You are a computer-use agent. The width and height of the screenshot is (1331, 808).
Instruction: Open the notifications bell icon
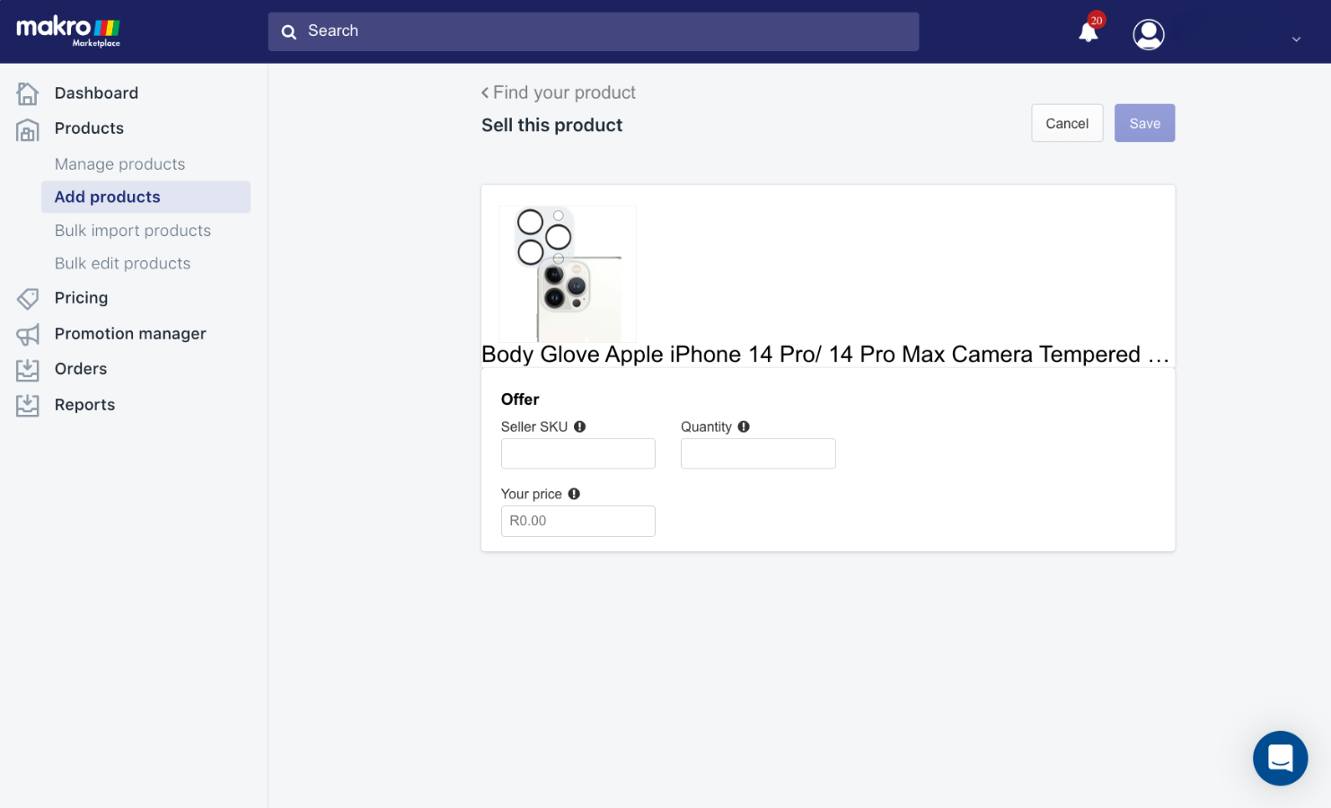(1089, 32)
